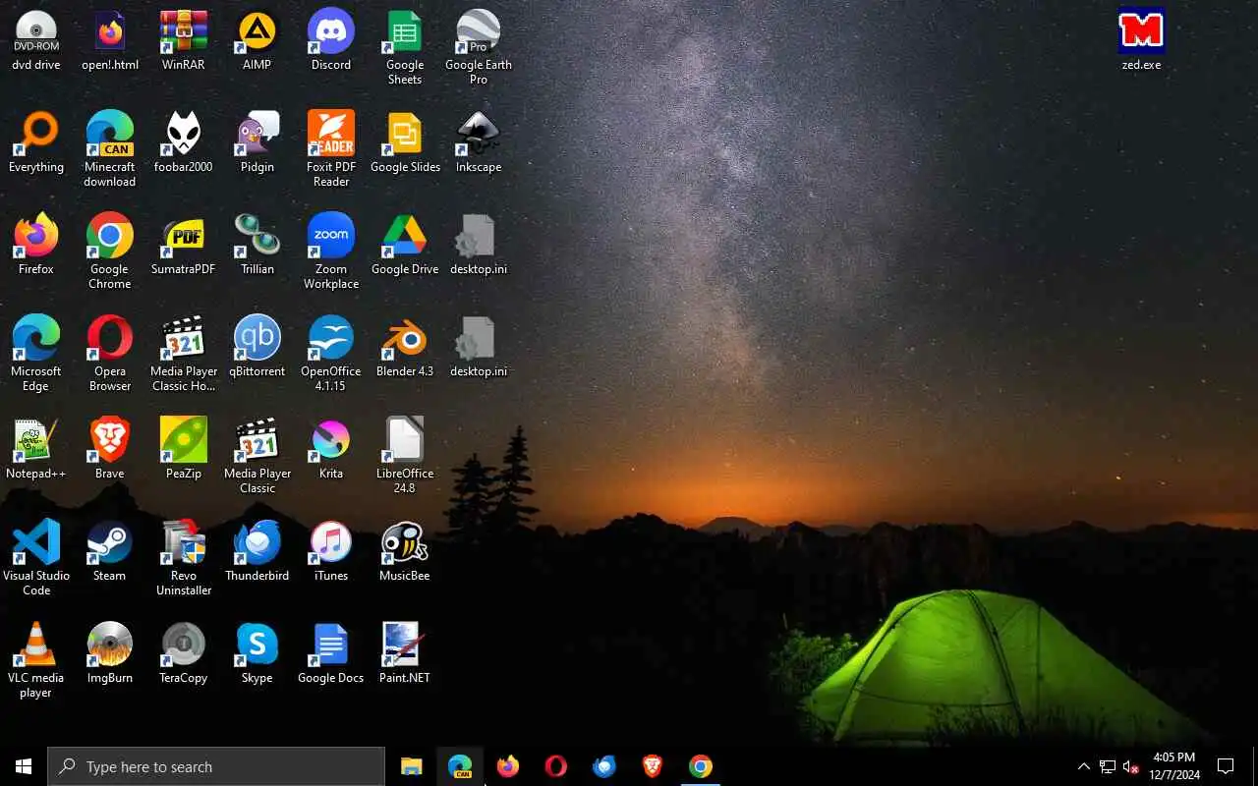1258x786 pixels.
Task: Open Edge Canary from the taskbar
Action: coord(460,766)
